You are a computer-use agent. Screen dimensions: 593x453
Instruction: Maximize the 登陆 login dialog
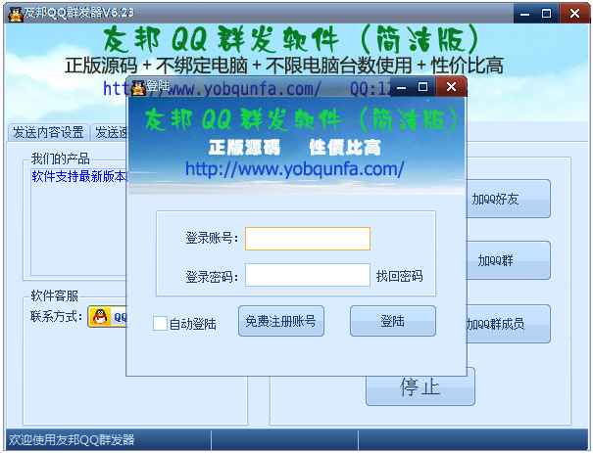422,87
